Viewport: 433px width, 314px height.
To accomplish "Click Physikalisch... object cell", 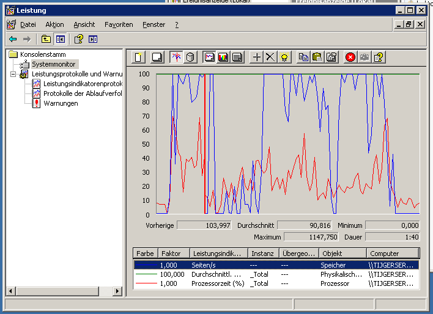I will click(x=341, y=274).
